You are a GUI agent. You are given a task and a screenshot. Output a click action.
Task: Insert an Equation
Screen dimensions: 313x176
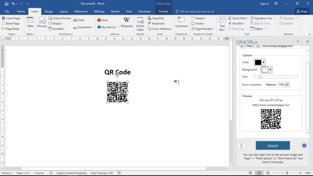point(287,18)
